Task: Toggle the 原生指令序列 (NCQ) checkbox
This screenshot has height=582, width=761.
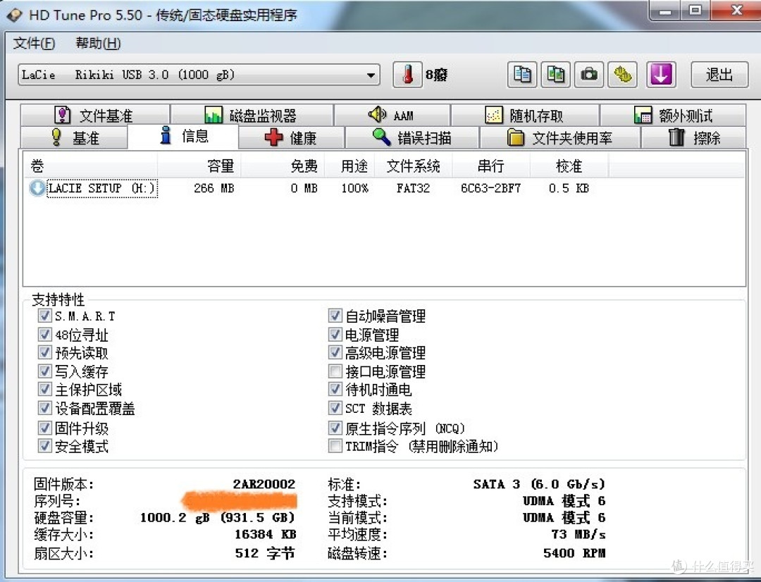Action: 335,428
